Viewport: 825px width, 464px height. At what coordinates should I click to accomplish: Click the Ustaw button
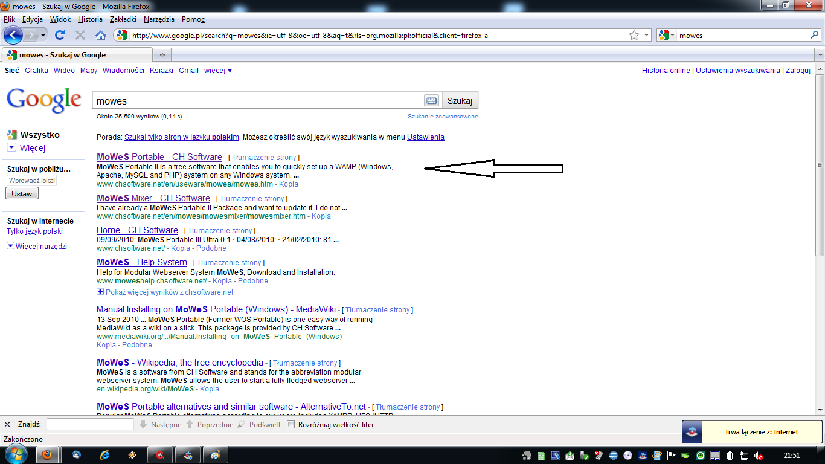coord(22,193)
